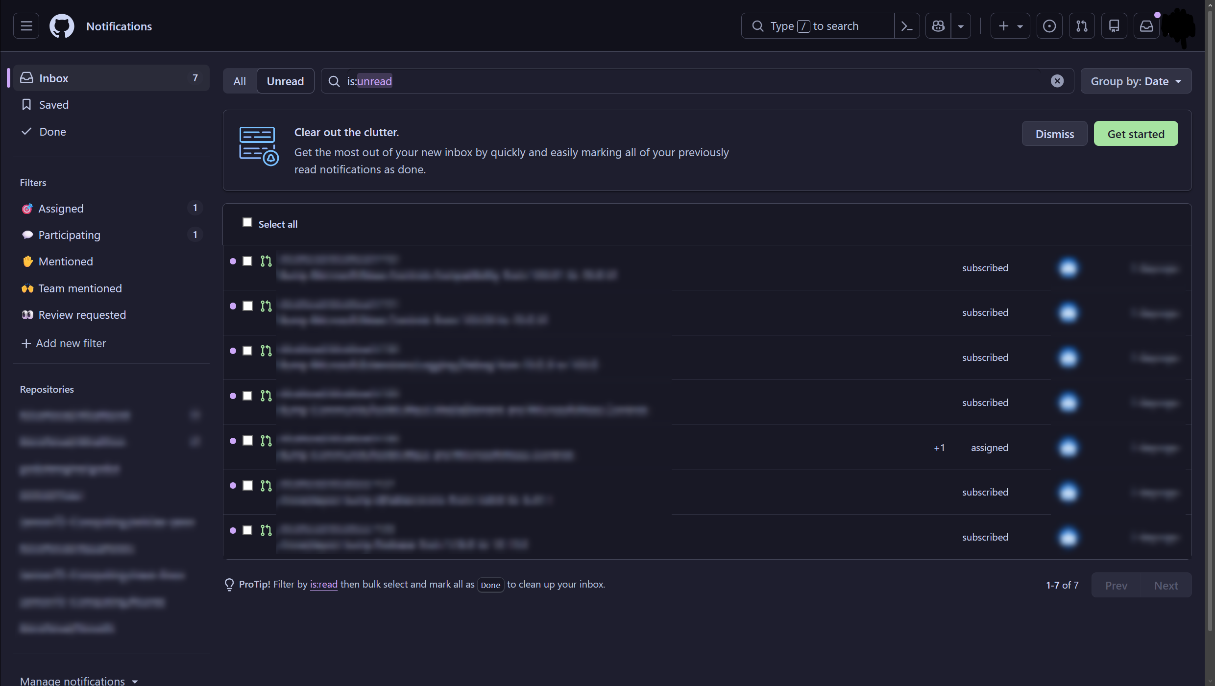Click the bookmark icon beside Saved
The width and height of the screenshot is (1215, 686).
tap(26, 105)
